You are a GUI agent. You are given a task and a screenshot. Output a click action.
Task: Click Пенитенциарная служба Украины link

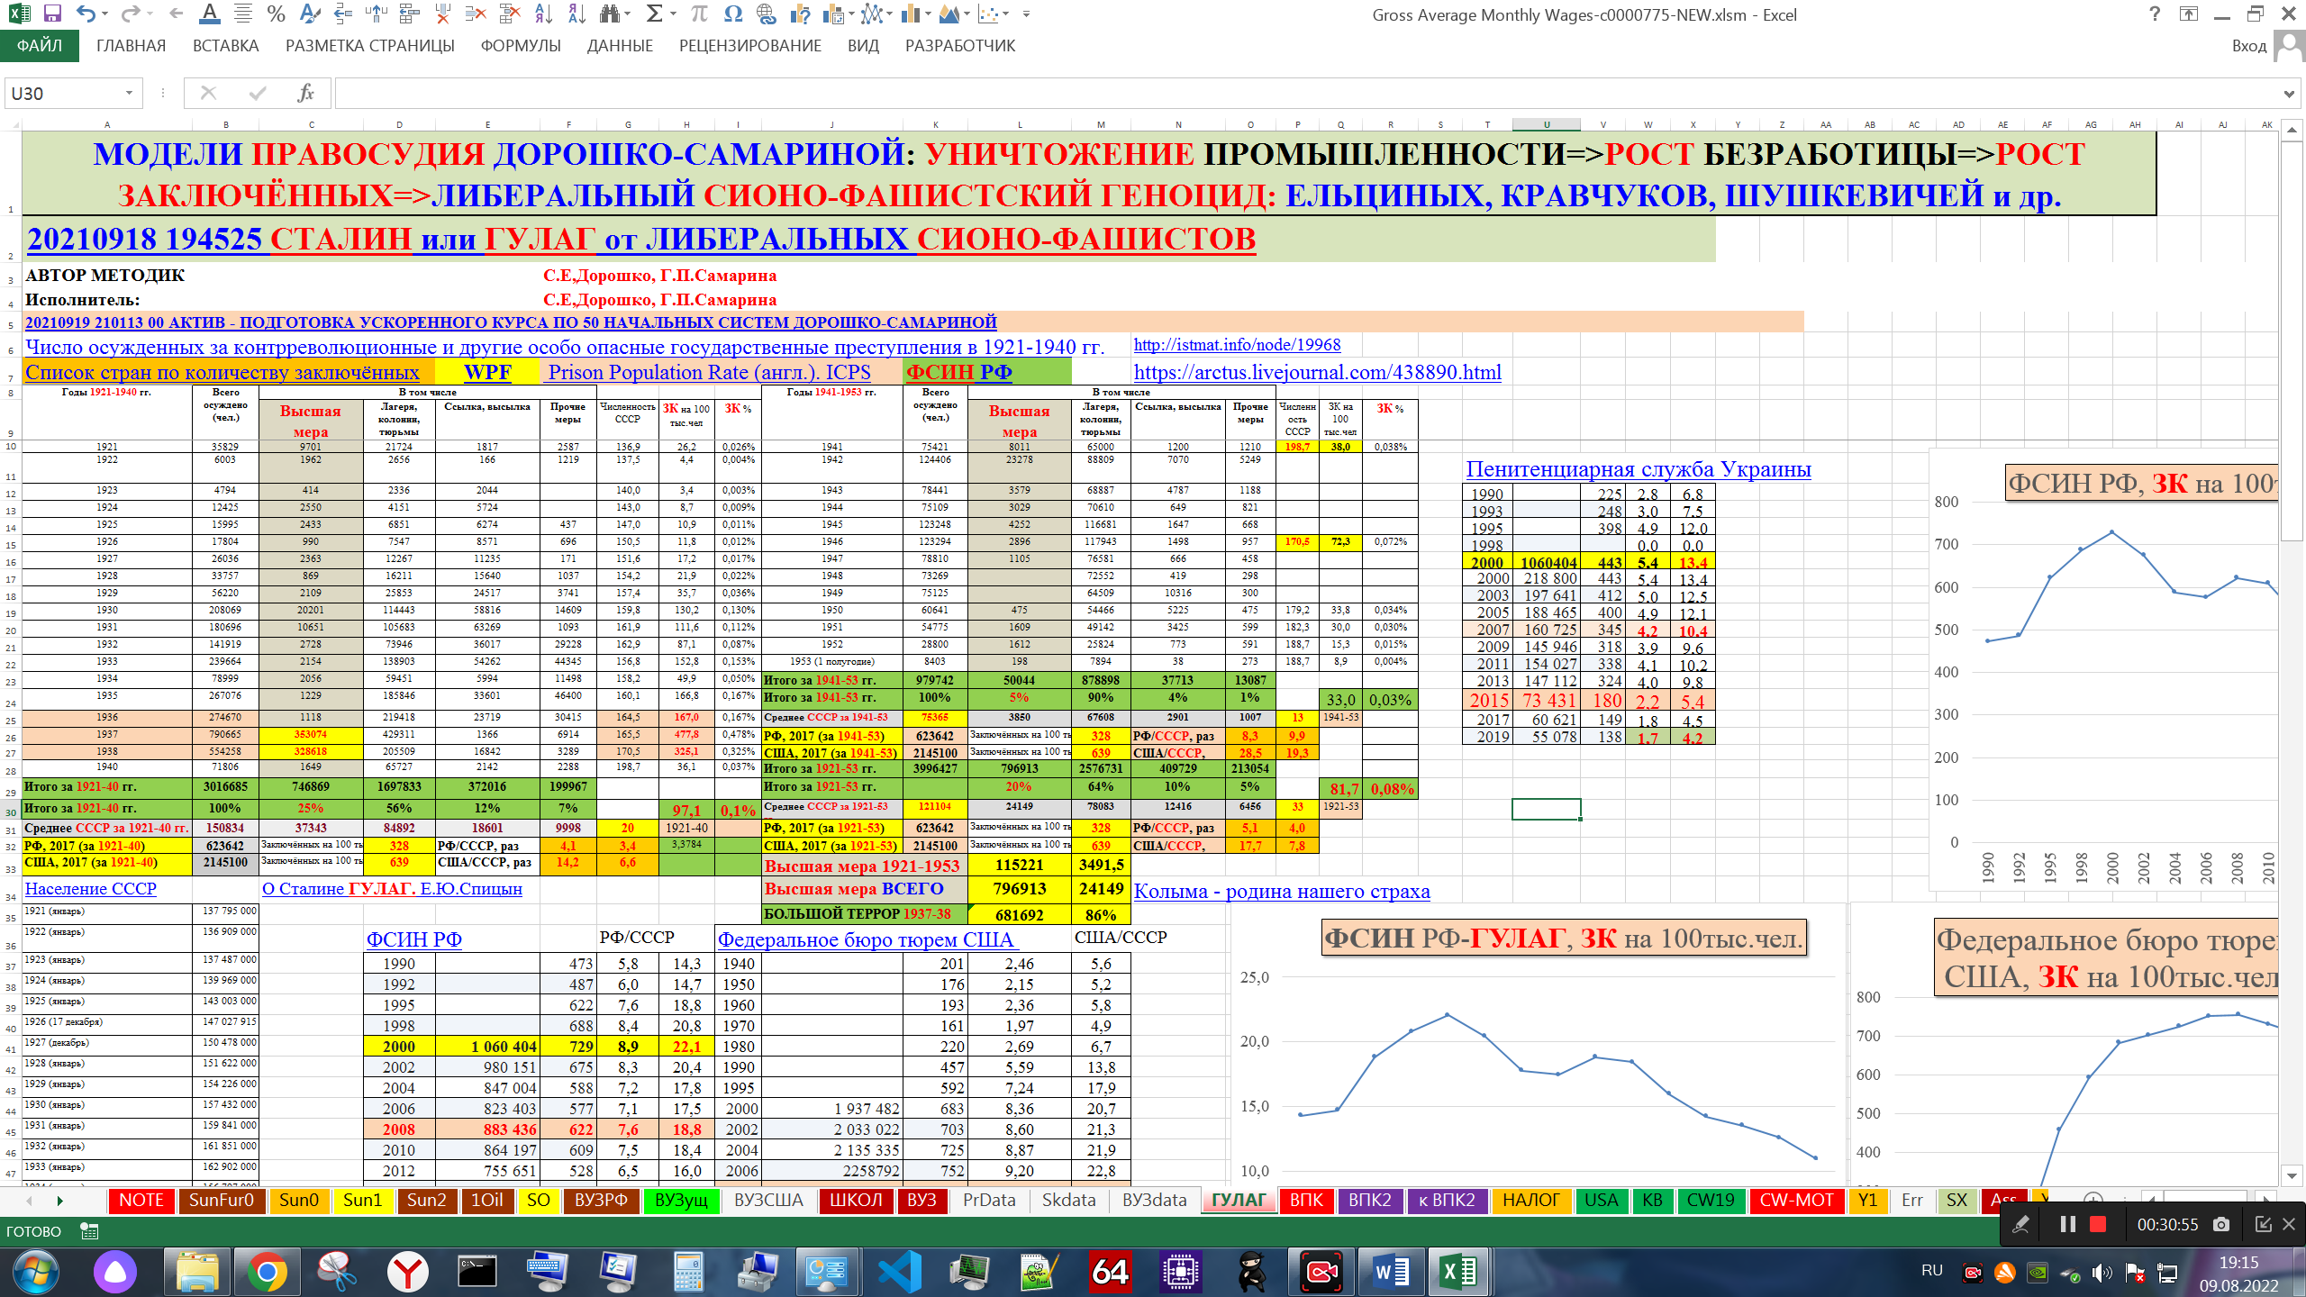pyautogui.click(x=1638, y=469)
